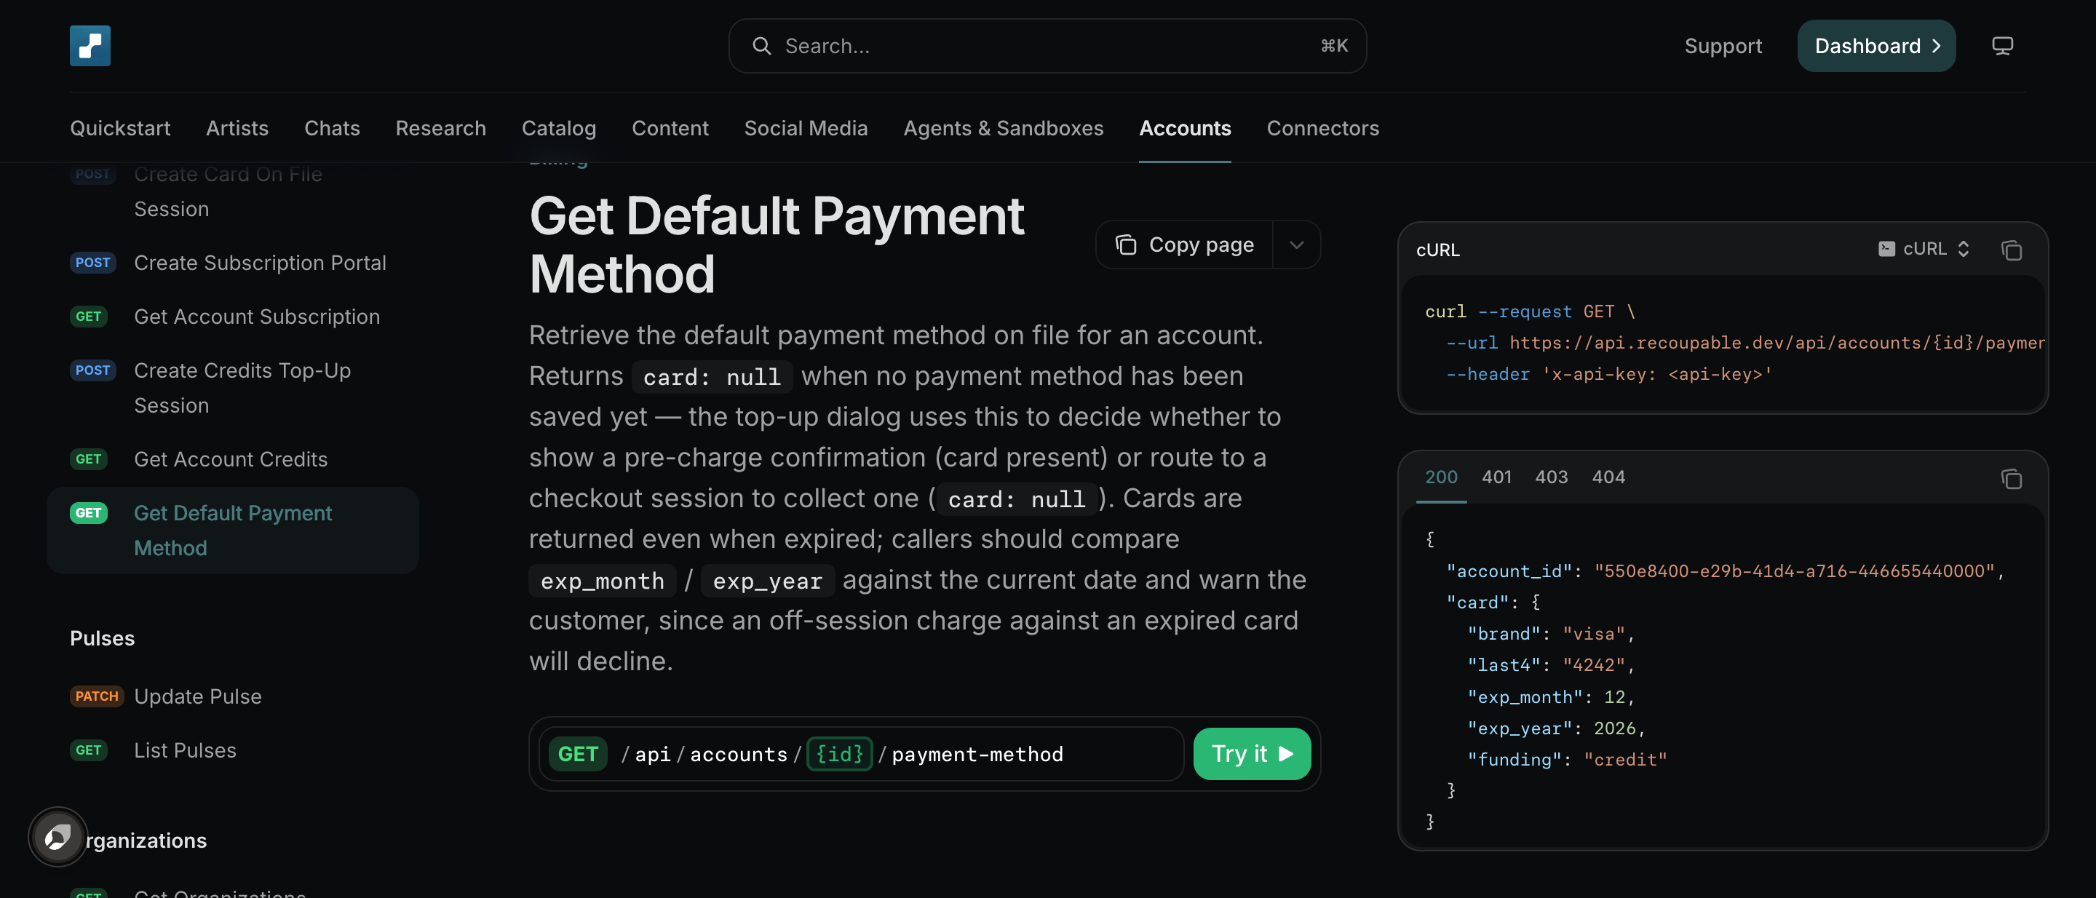Viewport: 2096px width, 898px height.
Task: Open the Copy page options chevron
Action: coord(1296,245)
